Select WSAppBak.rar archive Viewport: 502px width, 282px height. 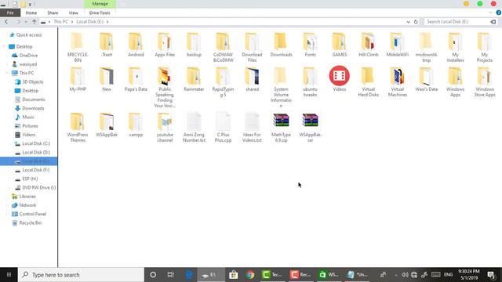click(311, 128)
